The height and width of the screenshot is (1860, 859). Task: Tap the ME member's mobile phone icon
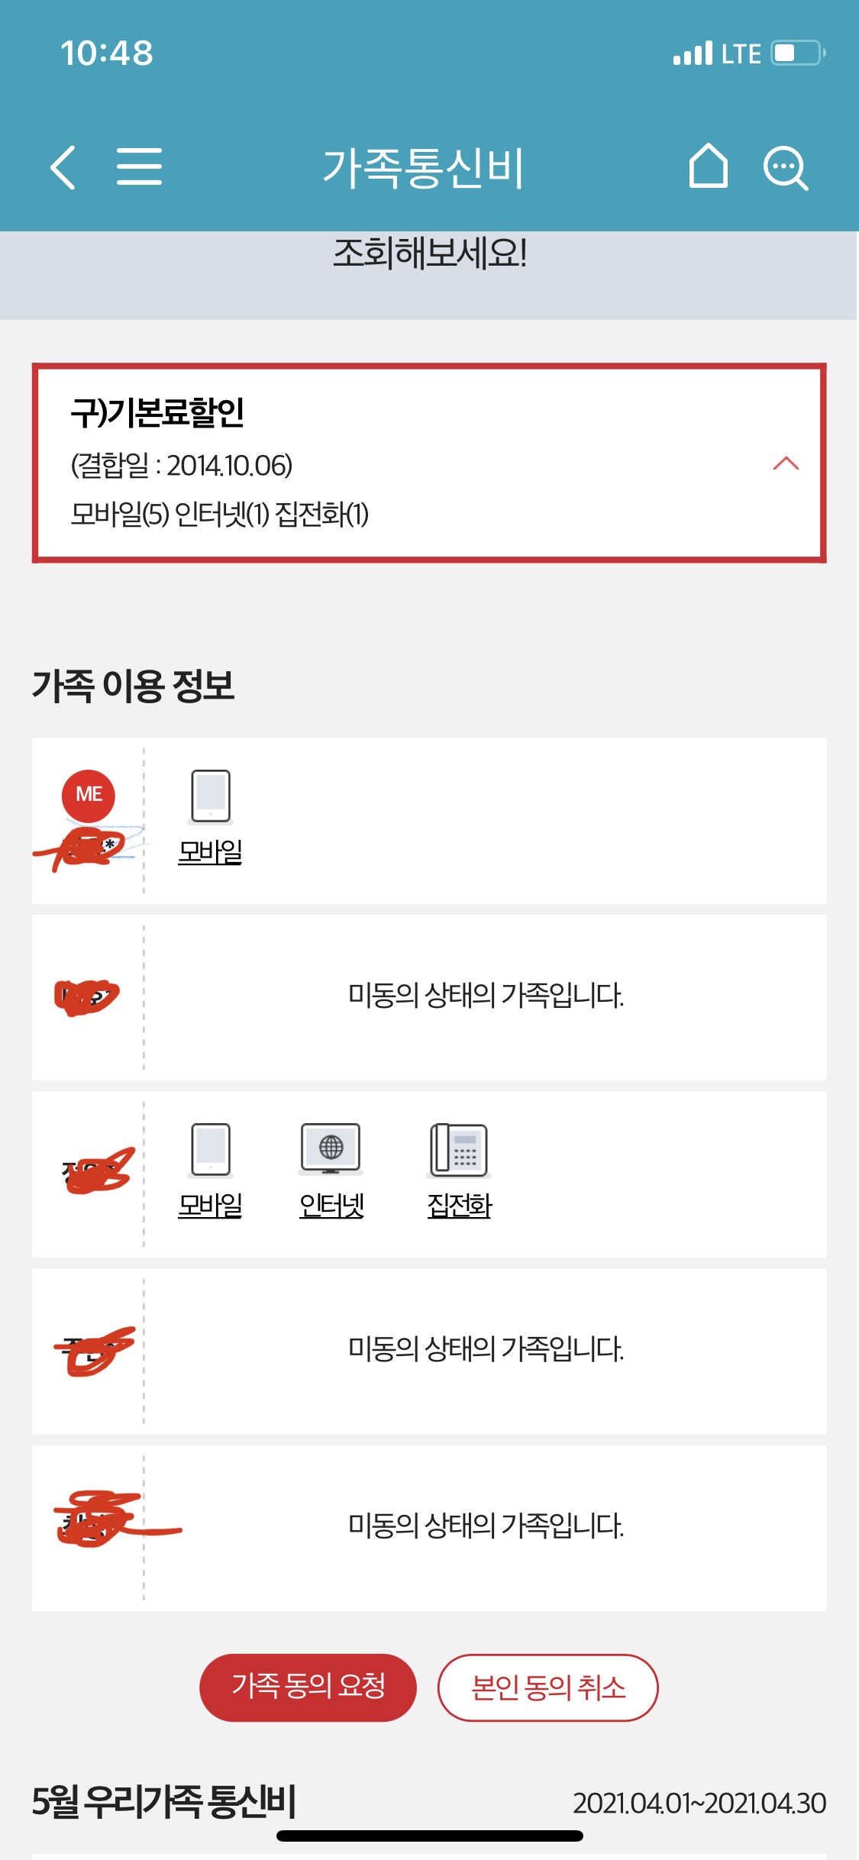(211, 796)
